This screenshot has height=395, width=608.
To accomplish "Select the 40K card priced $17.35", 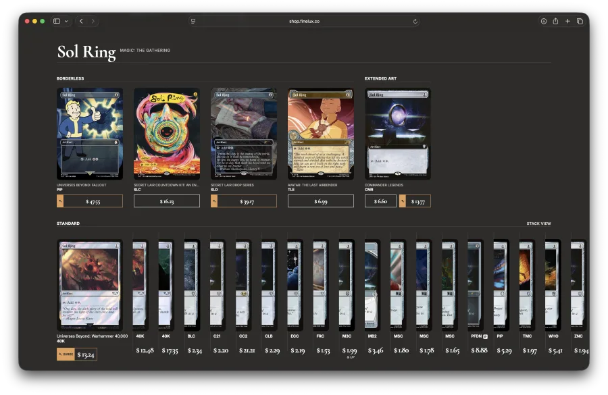I will point(166,284).
